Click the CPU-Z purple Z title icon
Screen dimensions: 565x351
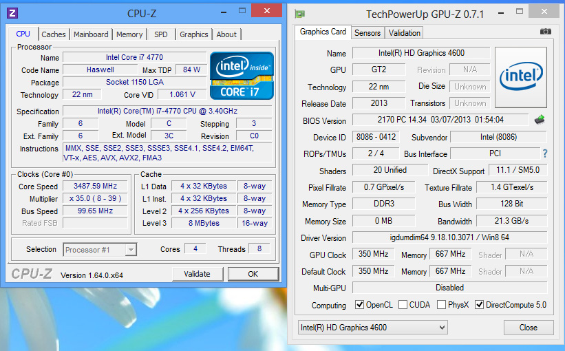(12, 13)
